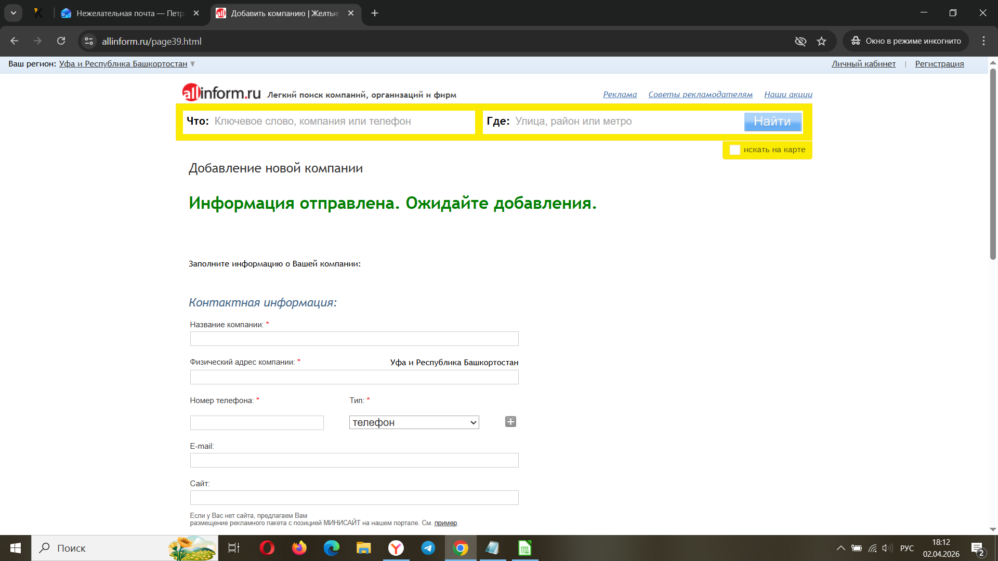Focus the company name input field
This screenshot has height=561, width=998.
pyautogui.click(x=354, y=339)
